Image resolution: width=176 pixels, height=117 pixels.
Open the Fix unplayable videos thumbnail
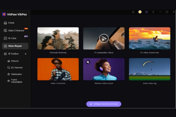pyautogui.click(x=104, y=38)
